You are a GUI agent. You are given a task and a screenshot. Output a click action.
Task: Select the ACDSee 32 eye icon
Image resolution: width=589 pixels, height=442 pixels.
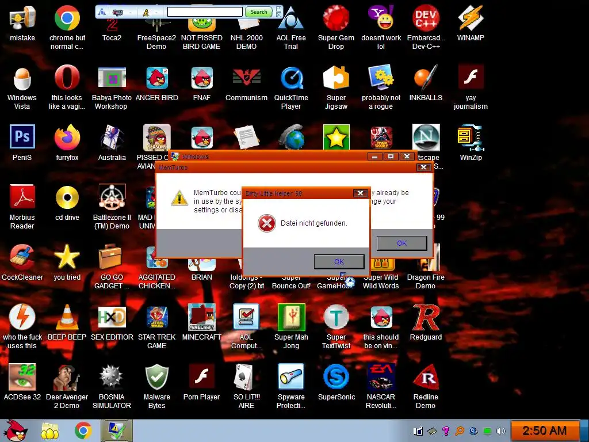click(x=22, y=382)
